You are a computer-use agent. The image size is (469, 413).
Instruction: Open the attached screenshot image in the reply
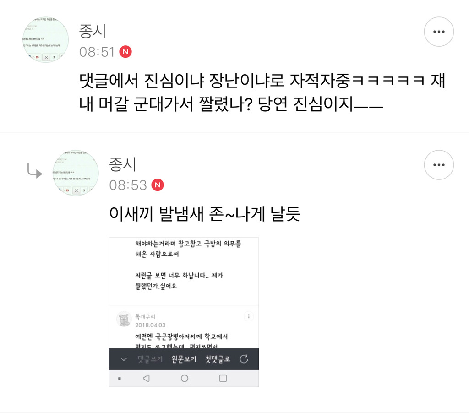[184, 312]
